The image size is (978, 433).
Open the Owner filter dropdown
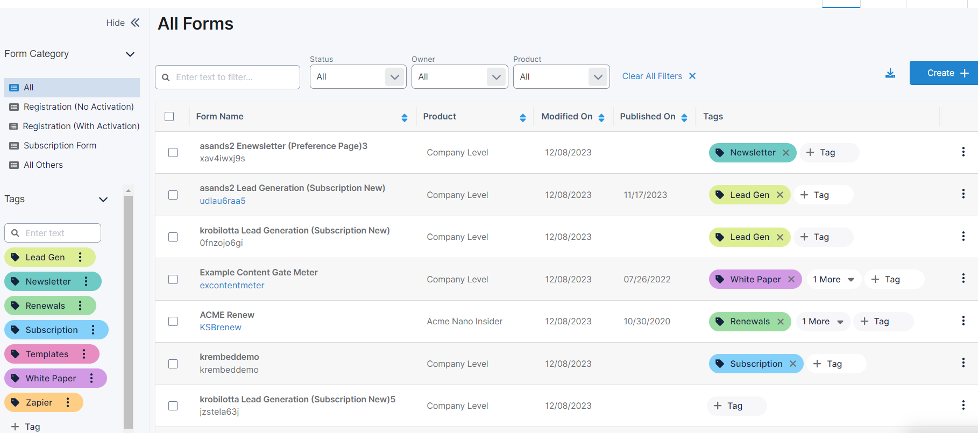pyautogui.click(x=459, y=77)
